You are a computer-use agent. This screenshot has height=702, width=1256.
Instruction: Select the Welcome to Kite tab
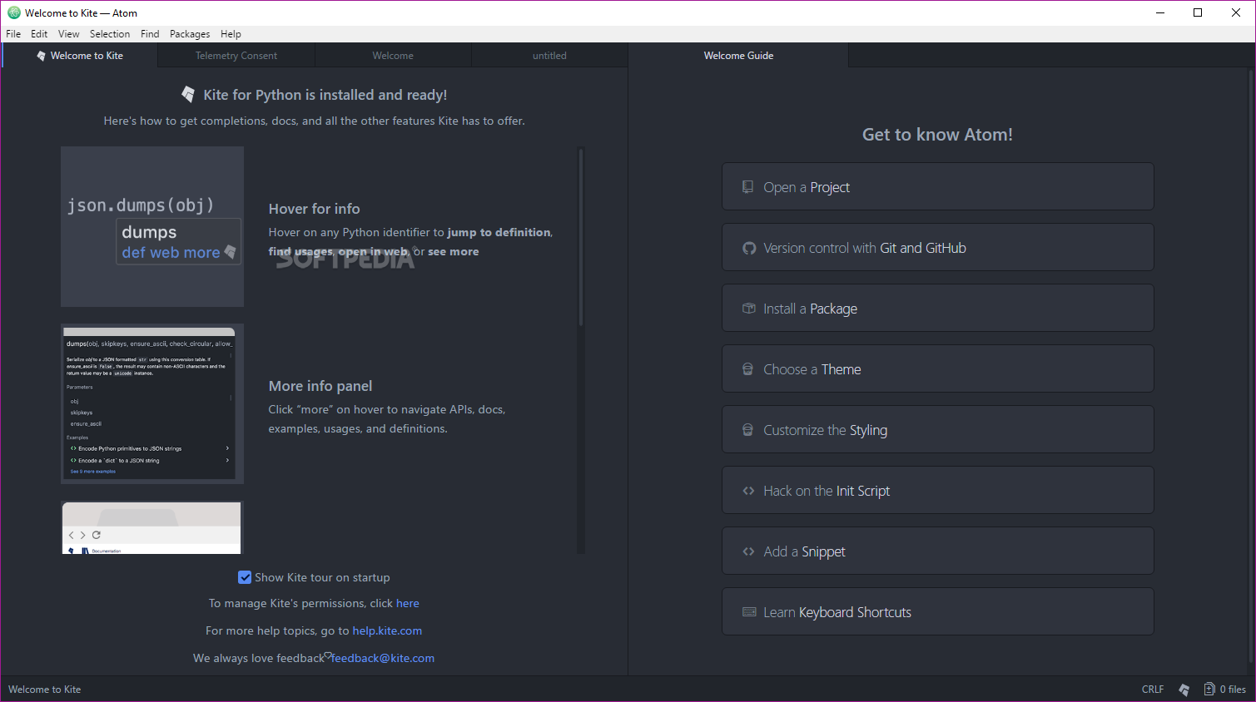(80, 56)
